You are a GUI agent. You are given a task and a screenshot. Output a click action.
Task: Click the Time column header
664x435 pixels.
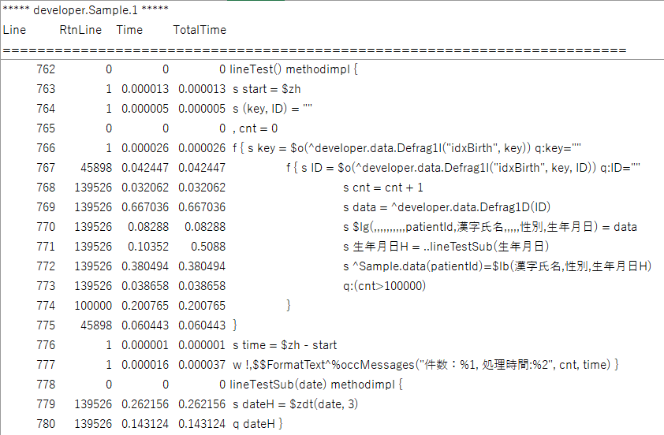click(129, 30)
